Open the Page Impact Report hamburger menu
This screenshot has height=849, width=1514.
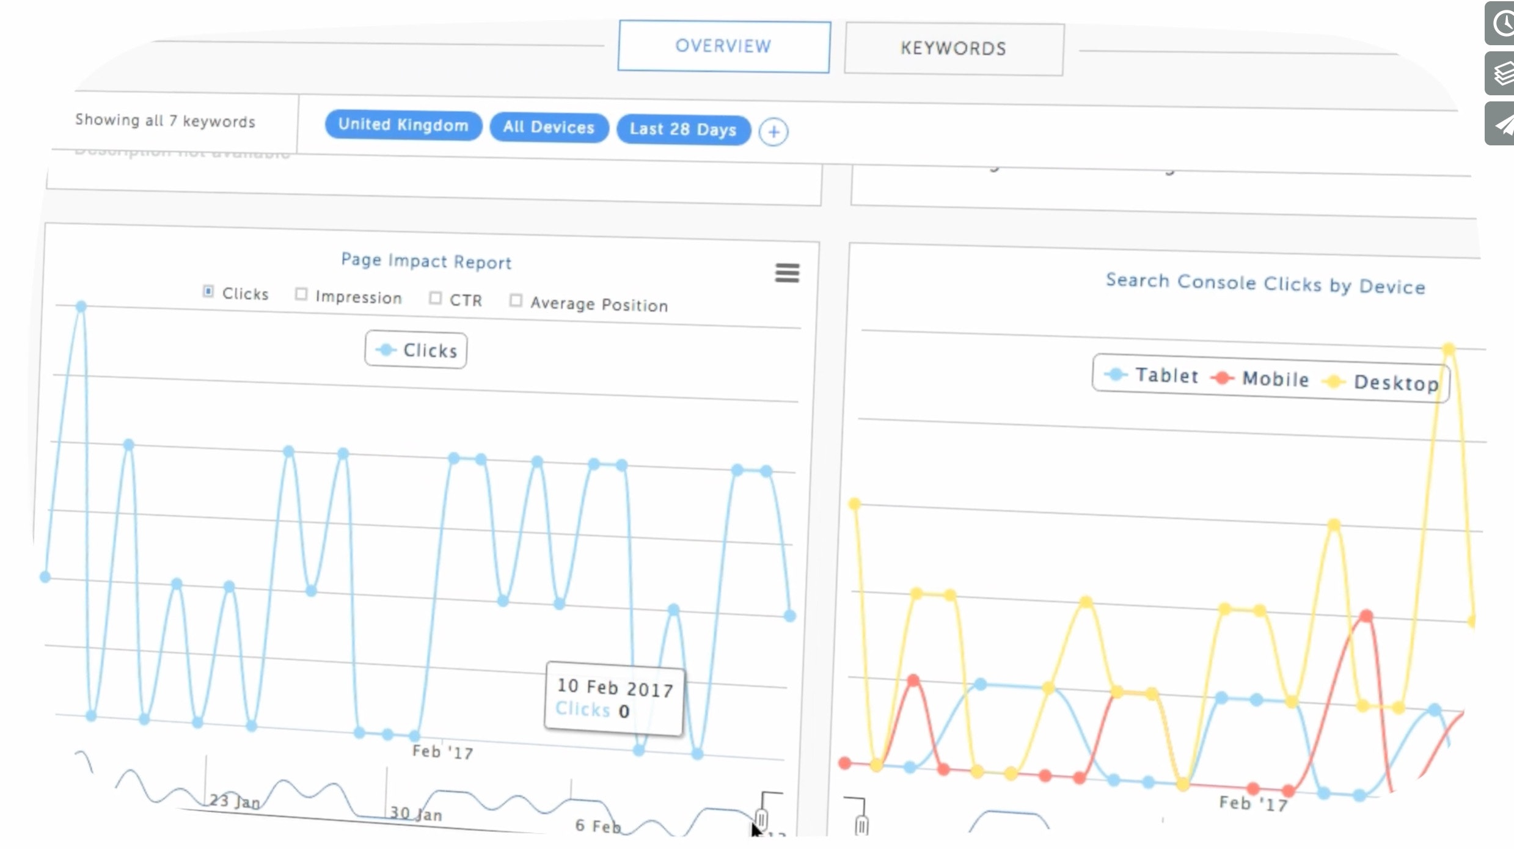(787, 273)
